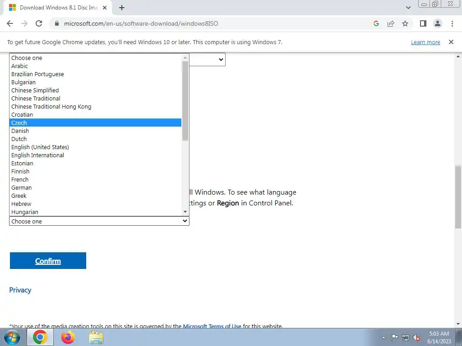Pick Estonian language

coord(95,163)
